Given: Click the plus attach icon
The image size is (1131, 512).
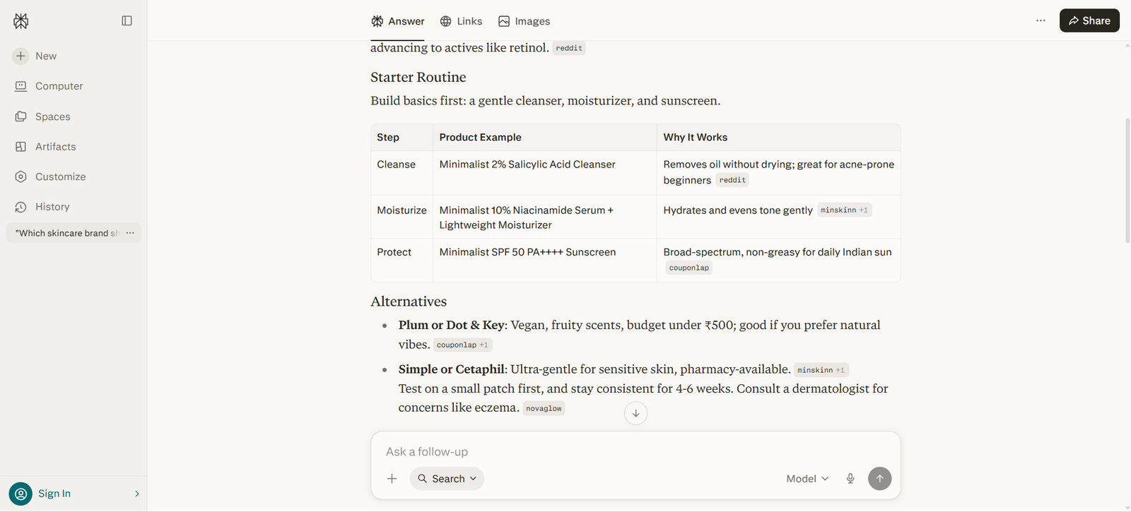Looking at the screenshot, I should [392, 479].
